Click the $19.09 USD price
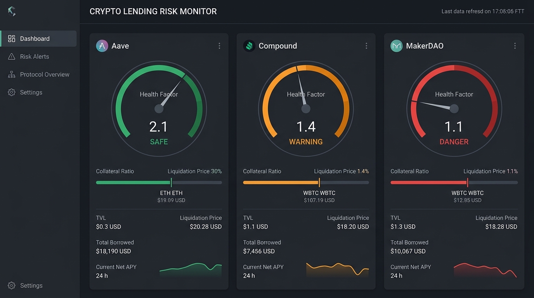534x298 pixels. (171, 200)
